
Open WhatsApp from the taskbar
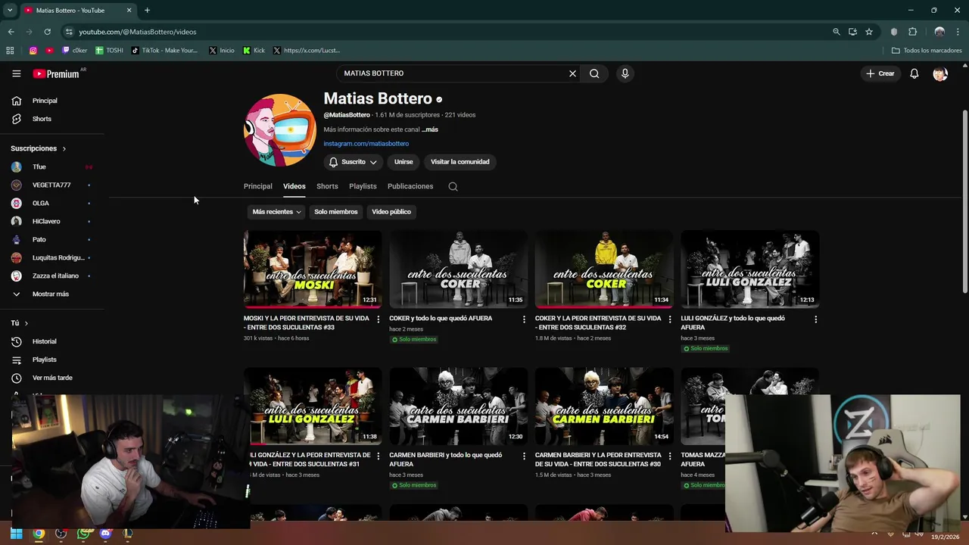click(83, 534)
